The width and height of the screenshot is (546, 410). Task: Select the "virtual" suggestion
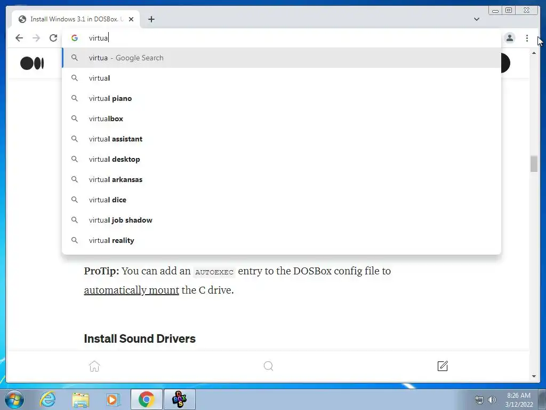click(x=282, y=78)
